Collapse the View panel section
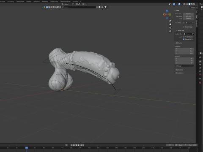This screenshot has height=152, width=203. click(x=175, y=11)
